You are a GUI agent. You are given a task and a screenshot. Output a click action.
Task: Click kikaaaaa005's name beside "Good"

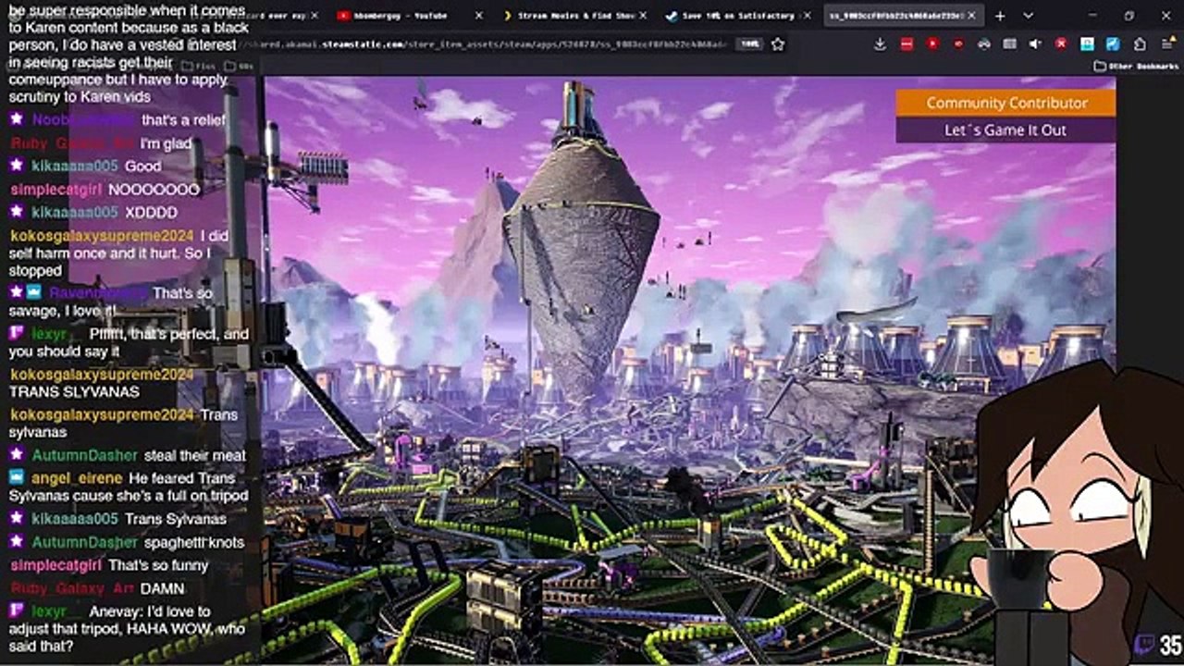[75, 166]
